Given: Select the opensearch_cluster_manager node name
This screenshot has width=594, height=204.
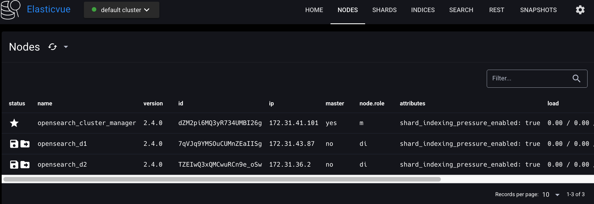Looking at the screenshot, I should click(87, 123).
